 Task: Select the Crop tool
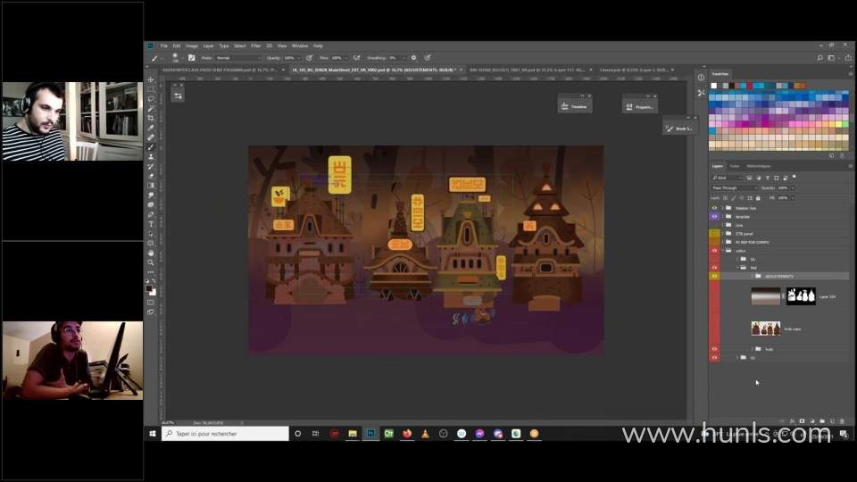[x=151, y=118]
